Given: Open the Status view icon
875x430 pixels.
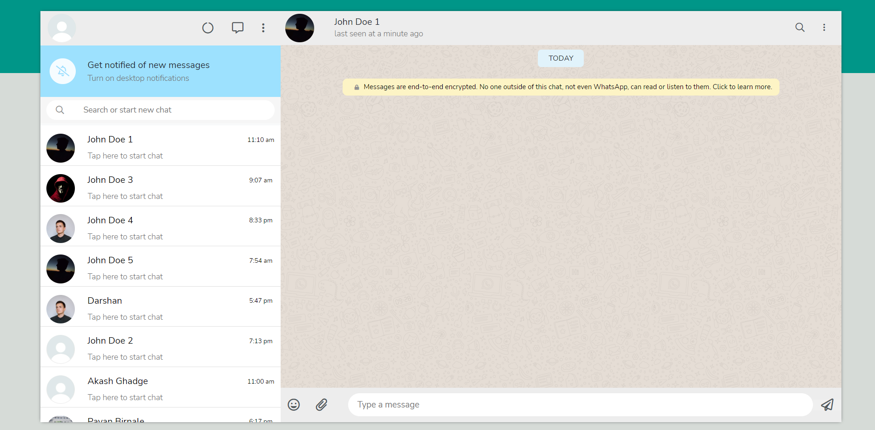Looking at the screenshot, I should [x=208, y=28].
